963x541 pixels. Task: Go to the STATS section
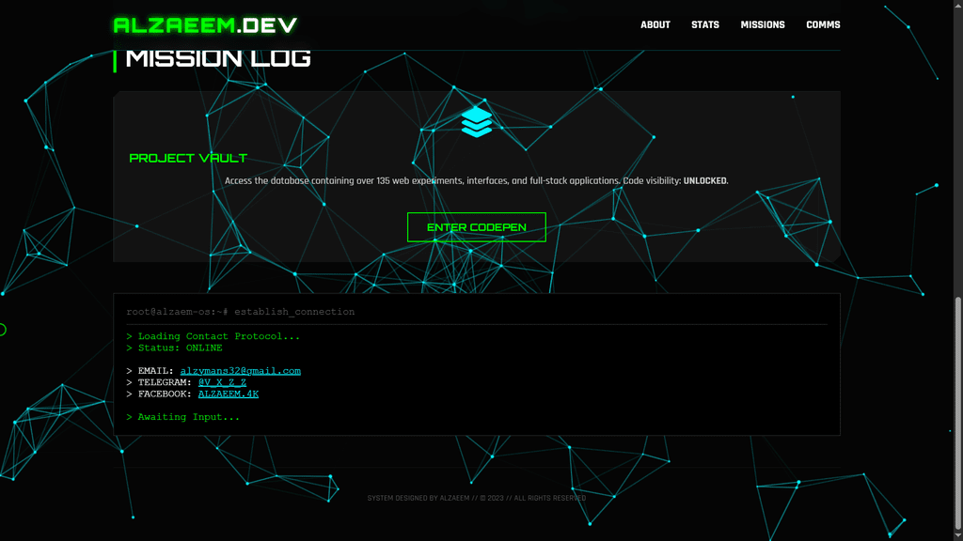pyautogui.click(x=705, y=25)
